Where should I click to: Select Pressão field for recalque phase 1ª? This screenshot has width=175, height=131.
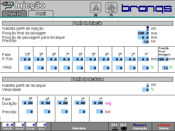click(x=100, y=112)
